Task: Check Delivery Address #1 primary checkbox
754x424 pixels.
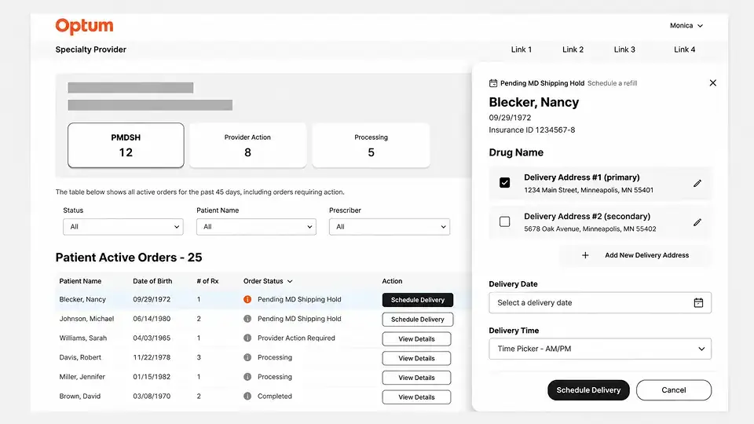Action: (x=504, y=183)
